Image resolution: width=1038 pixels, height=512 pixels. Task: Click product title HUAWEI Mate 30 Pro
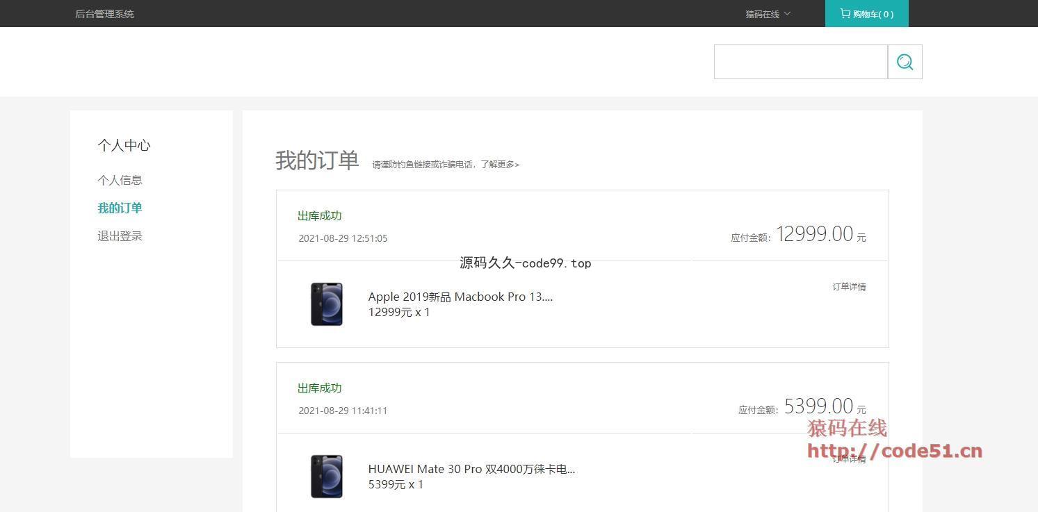pos(471,469)
